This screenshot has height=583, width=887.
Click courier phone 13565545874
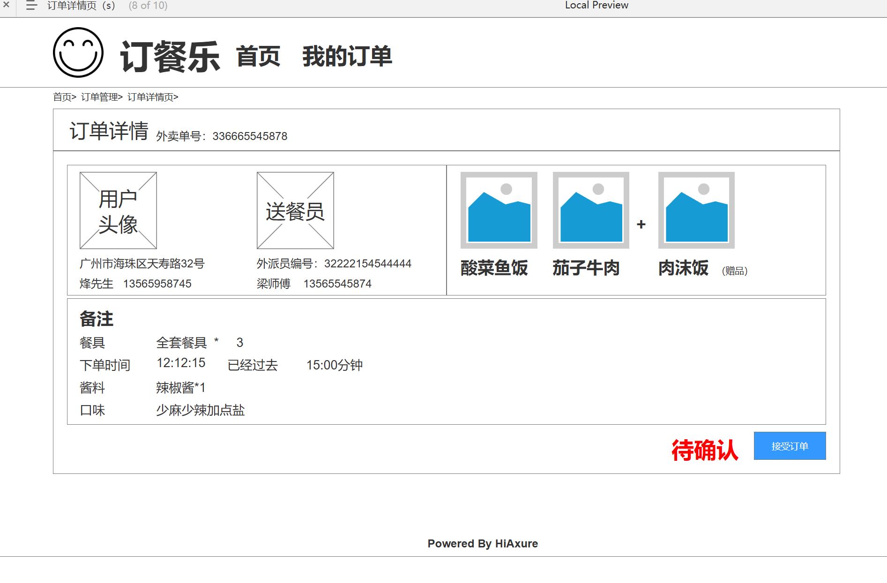point(337,284)
